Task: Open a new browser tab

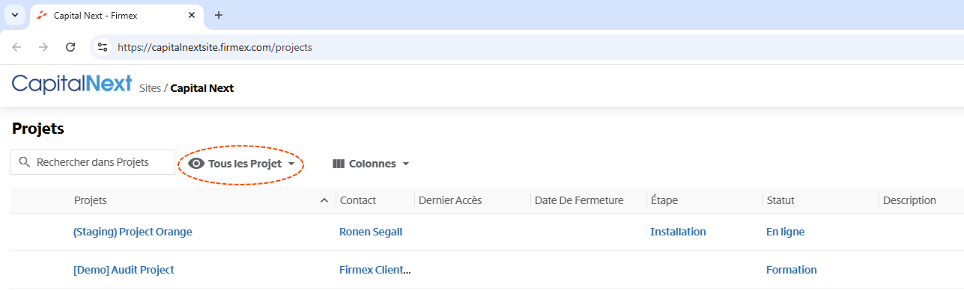Action: pos(219,15)
